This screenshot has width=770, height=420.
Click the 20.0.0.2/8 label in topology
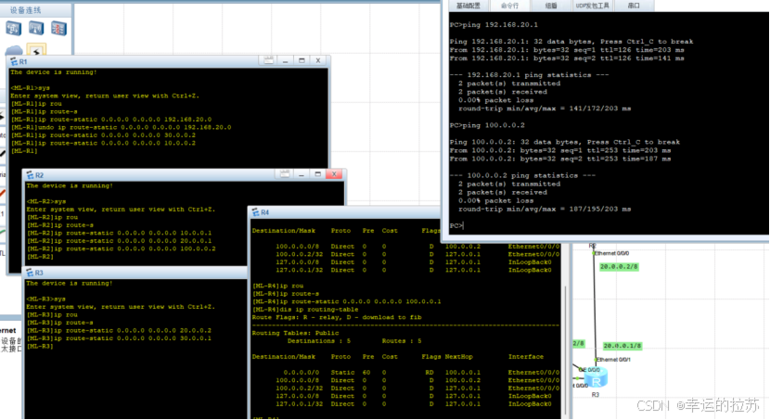[618, 267]
